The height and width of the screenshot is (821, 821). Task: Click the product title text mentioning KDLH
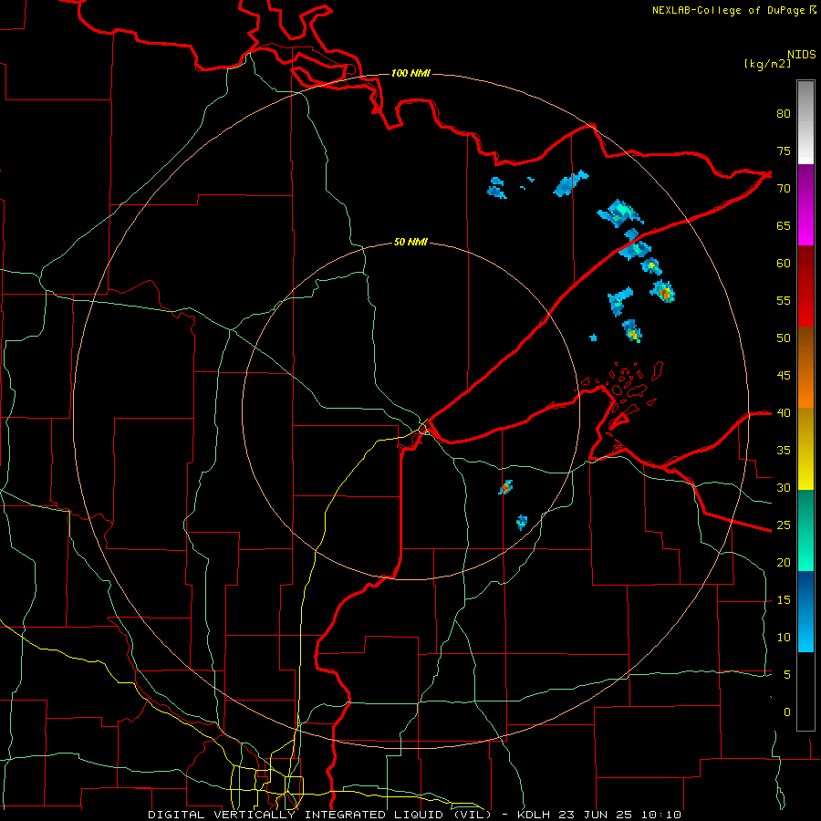pyautogui.click(x=414, y=815)
